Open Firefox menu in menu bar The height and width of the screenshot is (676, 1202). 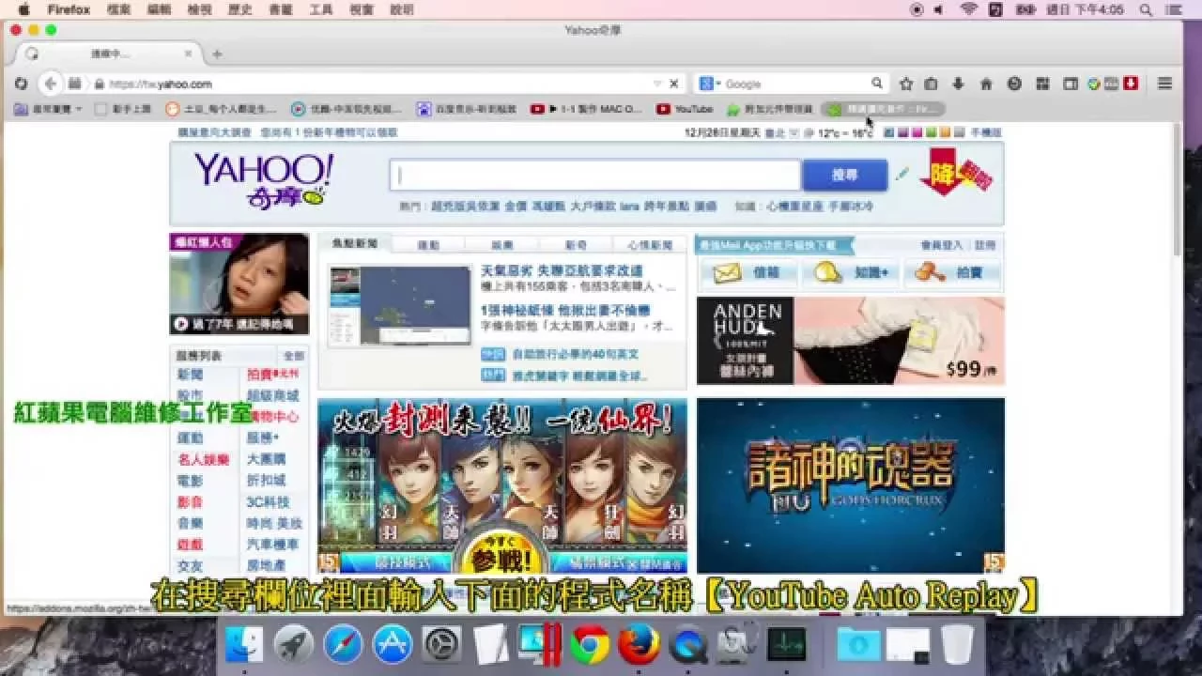[69, 9]
